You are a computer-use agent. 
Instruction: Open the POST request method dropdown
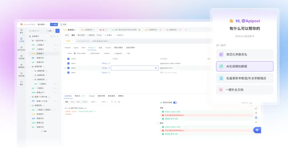[x=70, y=41]
